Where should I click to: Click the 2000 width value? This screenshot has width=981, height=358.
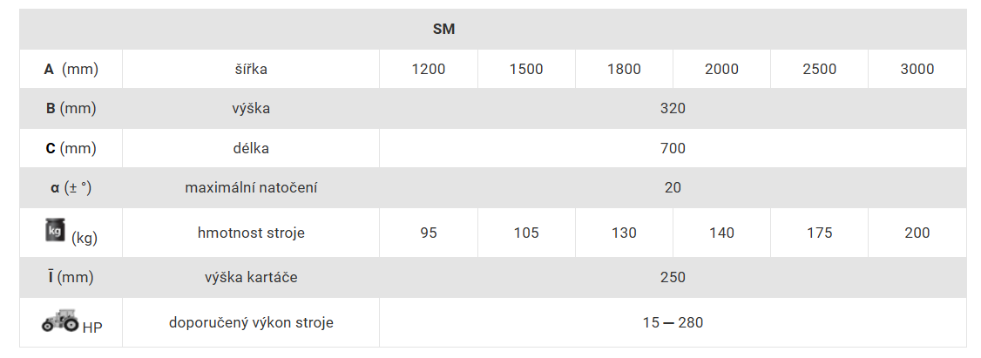721,69
